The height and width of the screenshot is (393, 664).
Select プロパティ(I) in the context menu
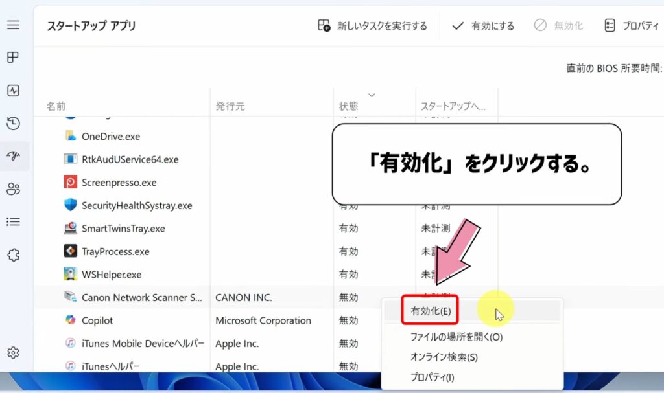click(432, 377)
